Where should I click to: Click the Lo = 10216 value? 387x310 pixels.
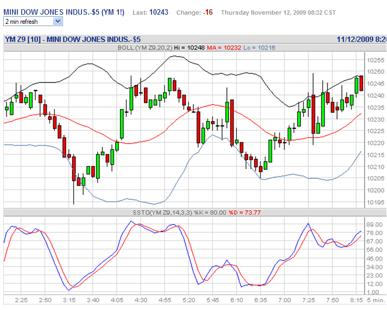click(x=259, y=48)
